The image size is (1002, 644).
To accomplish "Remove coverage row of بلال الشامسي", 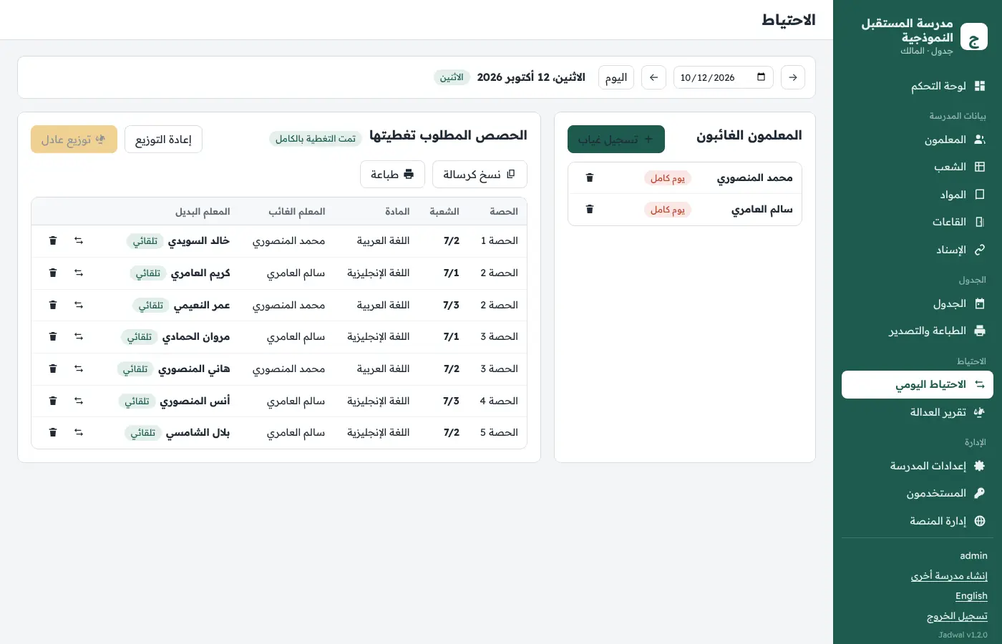I will pyautogui.click(x=53, y=432).
